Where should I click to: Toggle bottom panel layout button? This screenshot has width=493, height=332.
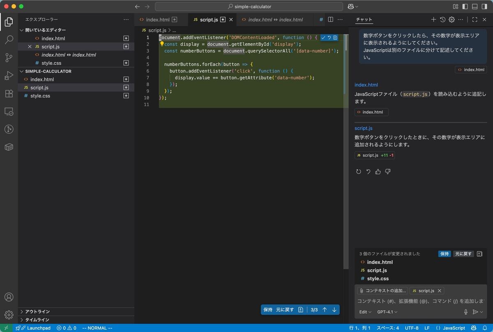475,7
